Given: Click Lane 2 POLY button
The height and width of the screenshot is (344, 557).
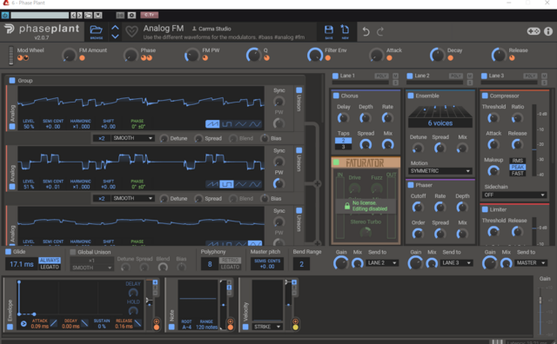Looking at the screenshot, I should click(x=456, y=76).
